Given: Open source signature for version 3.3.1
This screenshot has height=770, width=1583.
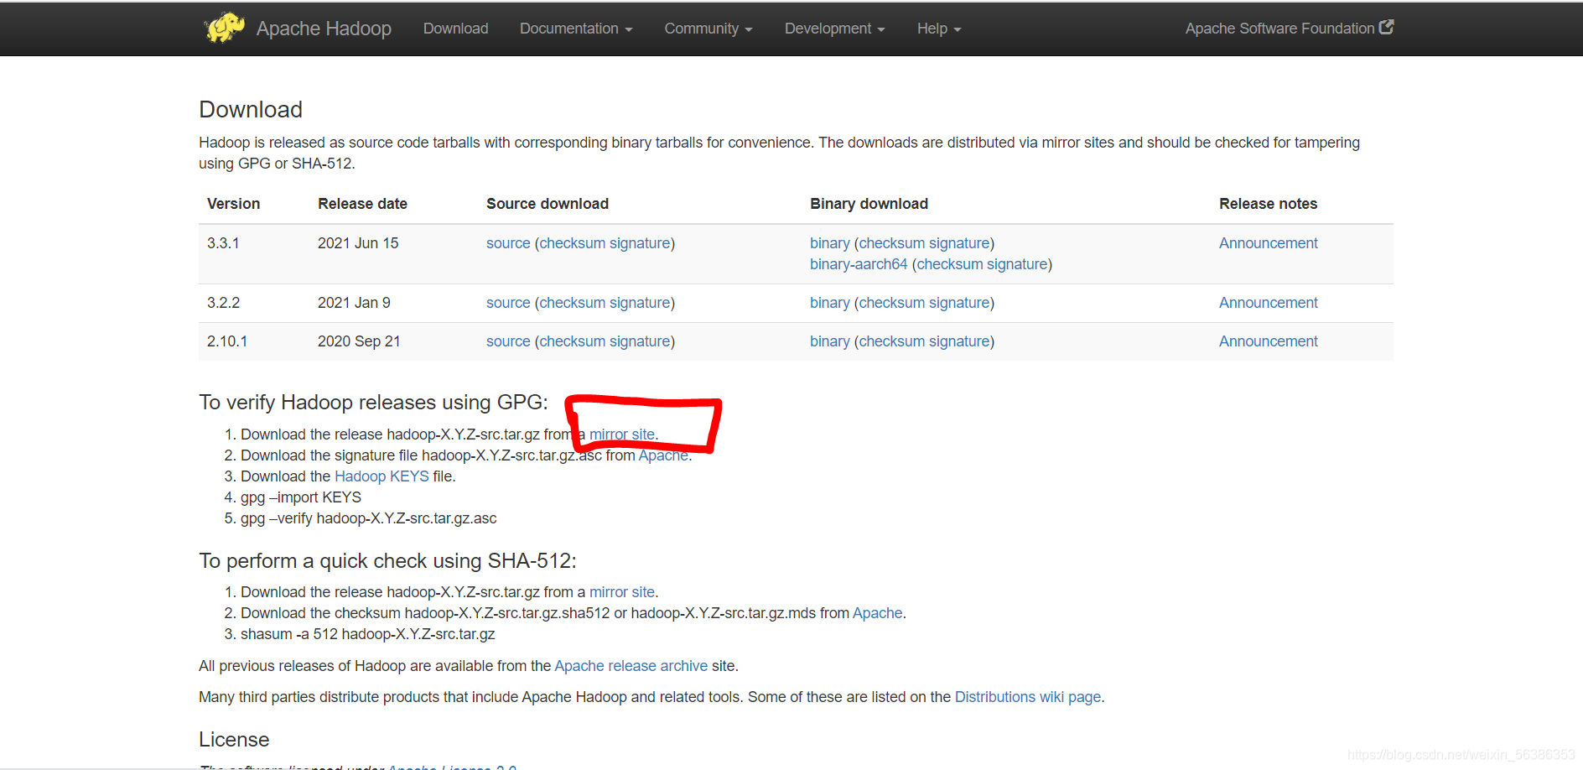Looking at the screenshot, I should pos(640,243).
